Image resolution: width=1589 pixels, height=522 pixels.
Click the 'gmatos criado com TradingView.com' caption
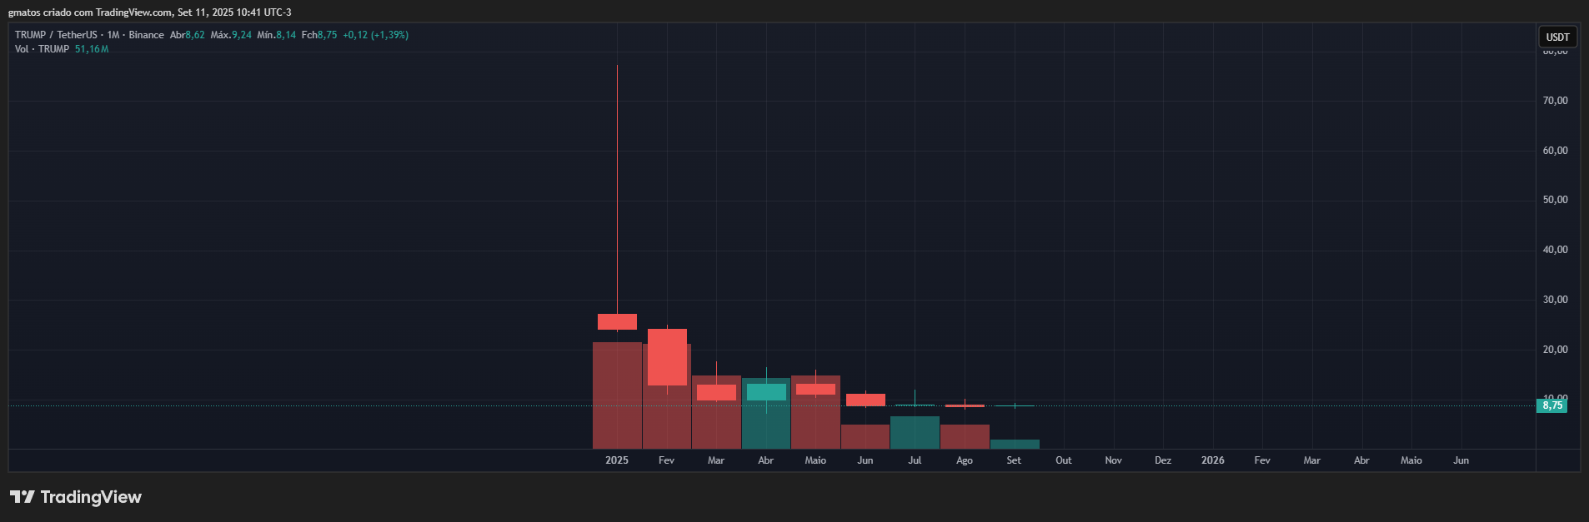pyautogui.click(x=90, y=12)
